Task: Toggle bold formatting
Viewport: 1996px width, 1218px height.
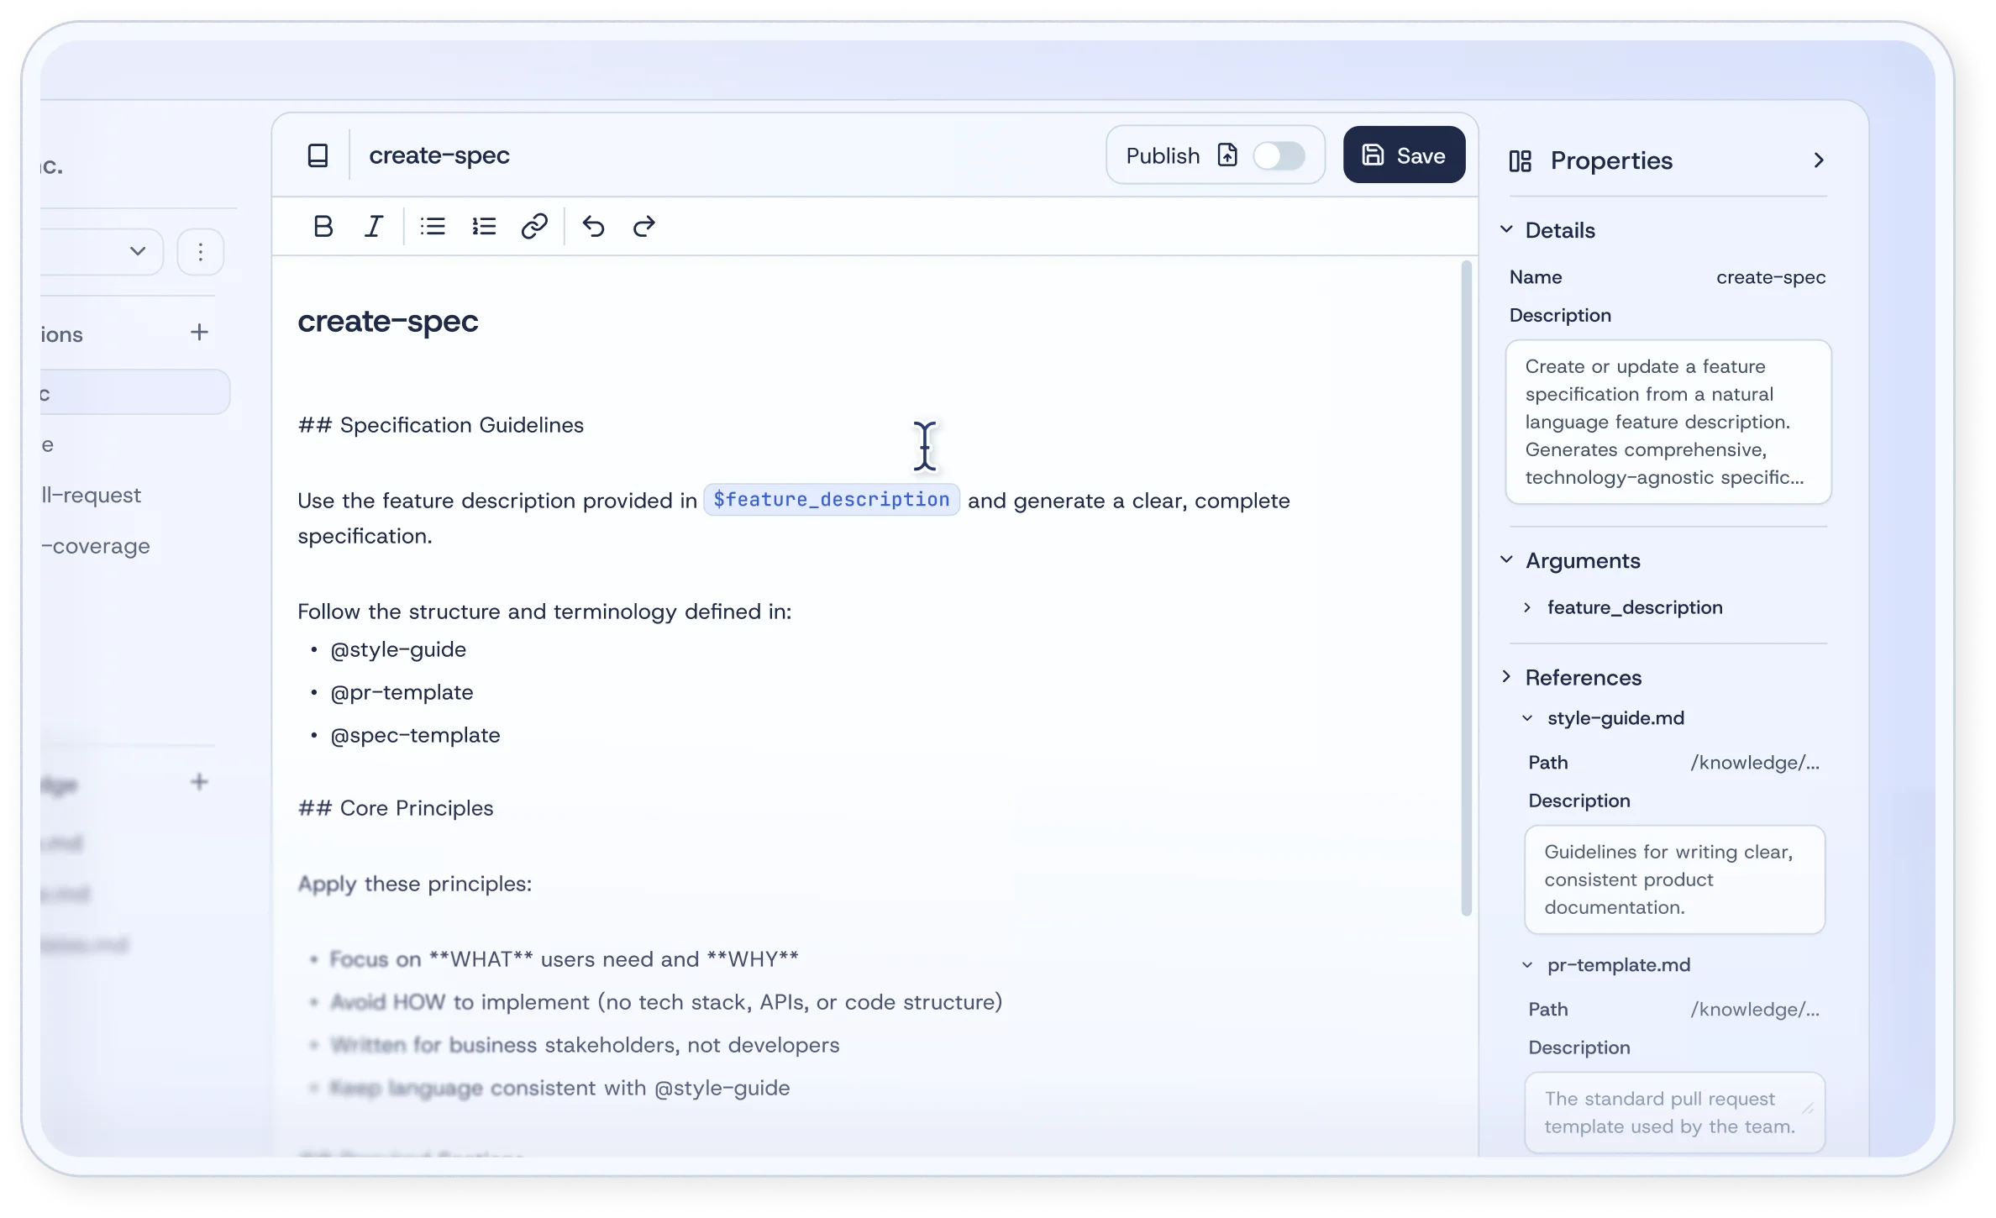Action: (323, 225)
